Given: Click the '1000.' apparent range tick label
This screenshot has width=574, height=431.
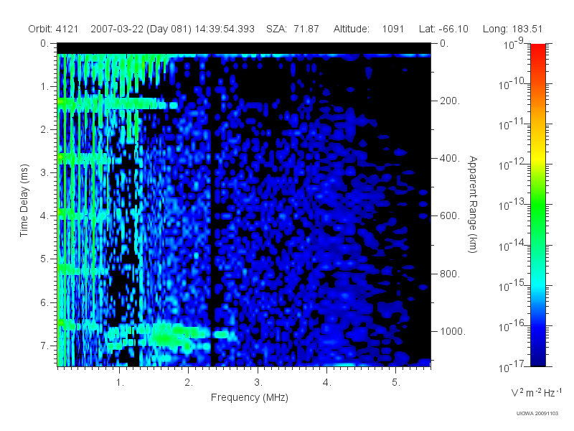Looking at the screenshot, I should point(453,331).
